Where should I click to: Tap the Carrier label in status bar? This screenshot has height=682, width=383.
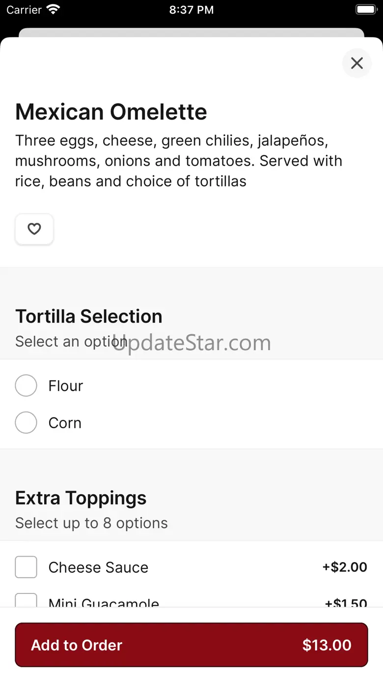coord(24,10)
